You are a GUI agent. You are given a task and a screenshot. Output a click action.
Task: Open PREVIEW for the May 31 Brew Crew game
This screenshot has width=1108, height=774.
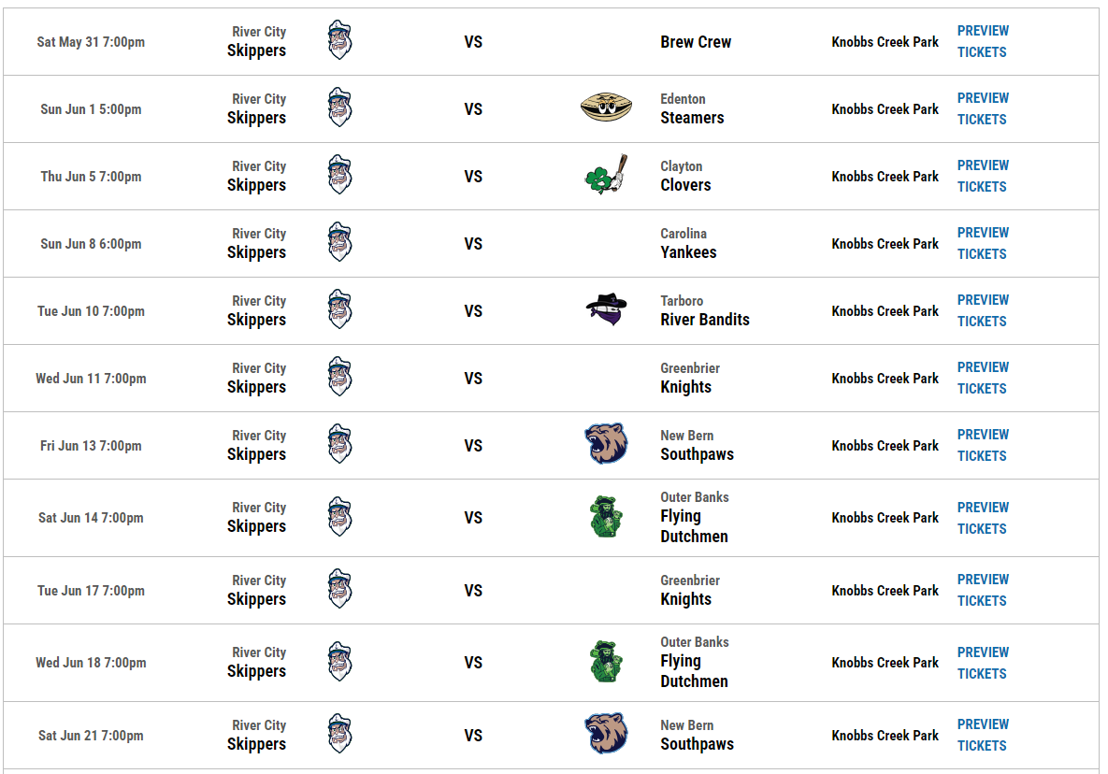(983, 31)
